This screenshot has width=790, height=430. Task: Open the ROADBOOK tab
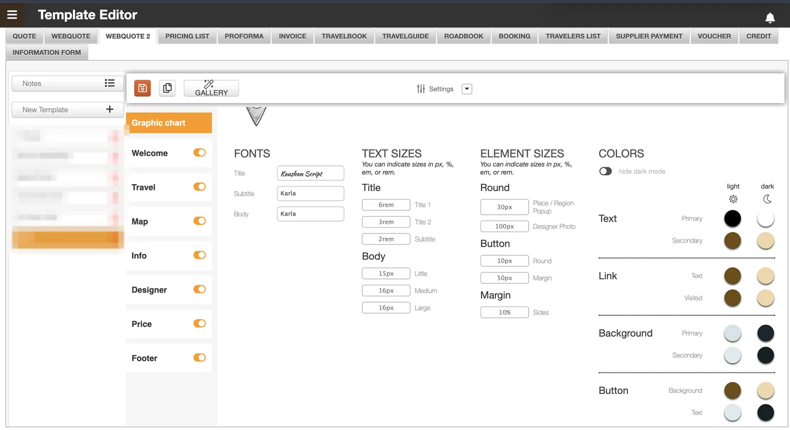[x=464, y=36]
